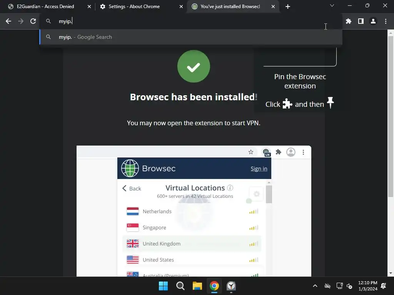The image size is (394, 295).
Task: Click the Netherlands flag icon
Action: pyautogui.click(x=133, y=211)
